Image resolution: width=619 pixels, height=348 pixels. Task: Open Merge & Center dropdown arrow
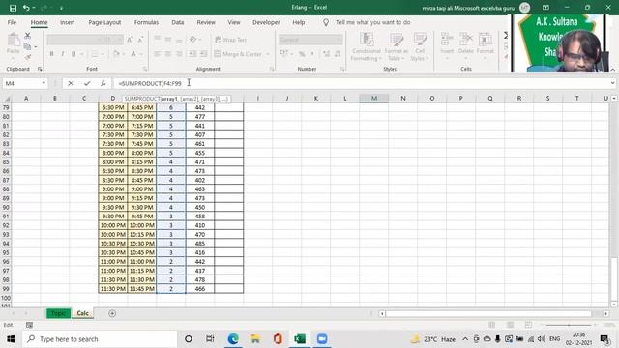tap(268, 54)
